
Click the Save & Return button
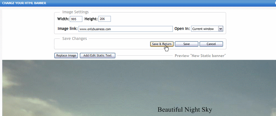(162, 44)
